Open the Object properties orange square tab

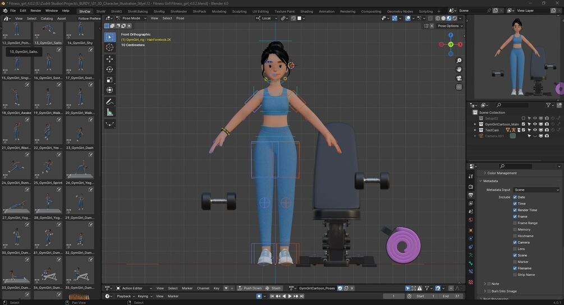(x=471, y=230)
